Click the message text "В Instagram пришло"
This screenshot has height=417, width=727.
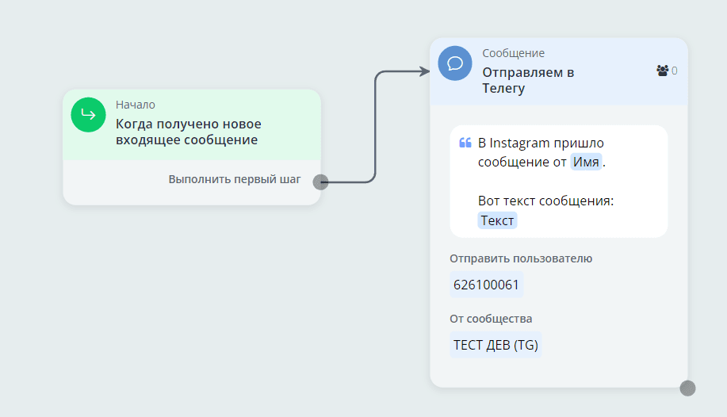[x=541, y=143]
